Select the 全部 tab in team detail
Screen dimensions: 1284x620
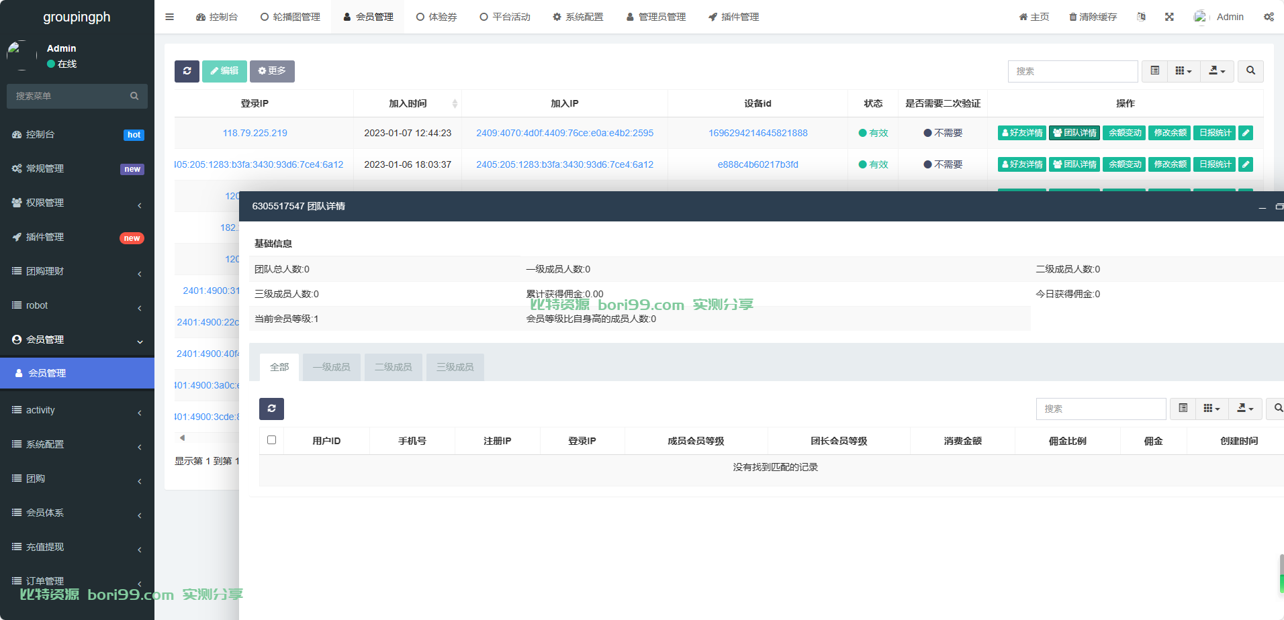[279, 367]
